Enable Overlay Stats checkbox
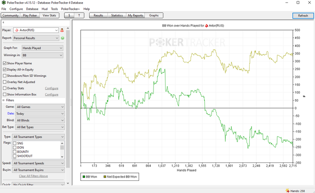 4,88
